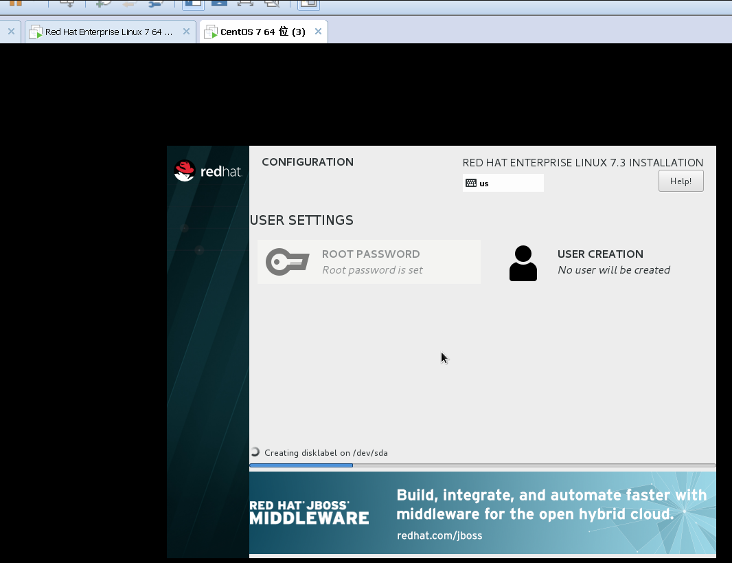Click the USER CREATION person icon
The width and height of the screenshot is (732, 563).
click(523, 263)
